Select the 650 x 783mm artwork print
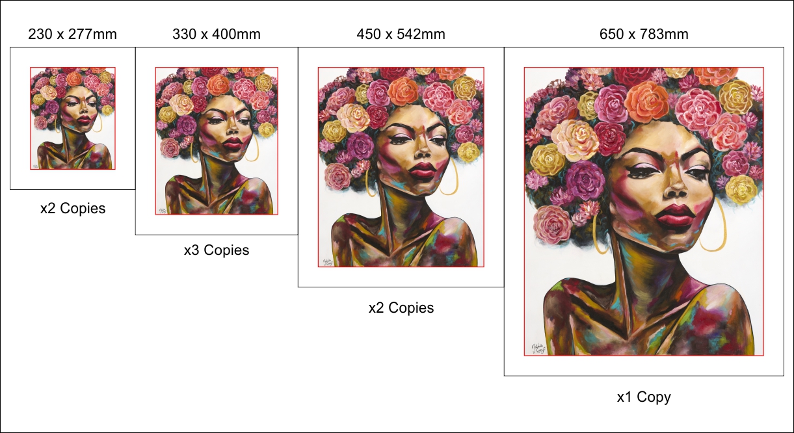This screenshot has width=794, height=433. [644, 211]
